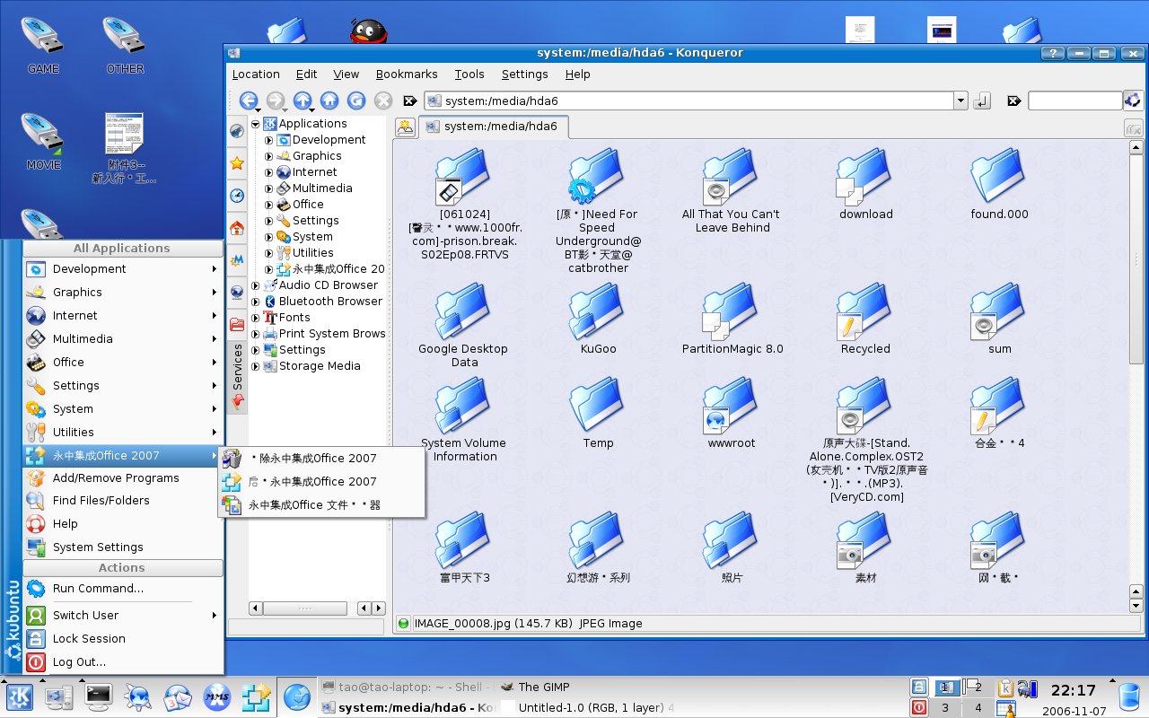Open Switch User submenu in K menu
The width and height of the screenshot is (1149, 718).
[x=123, y=616]
